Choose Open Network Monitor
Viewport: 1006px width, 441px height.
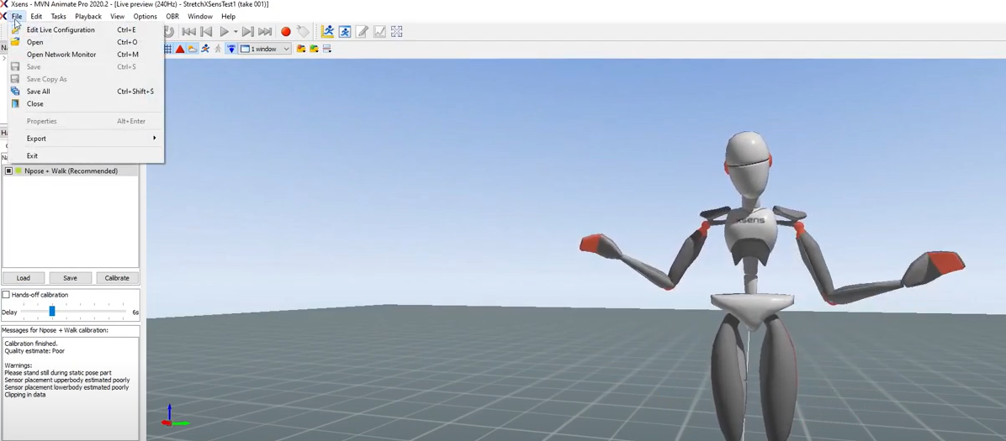coord(86,55)
